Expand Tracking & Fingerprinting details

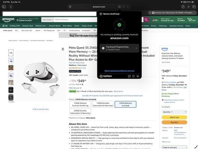pos(119,48)
